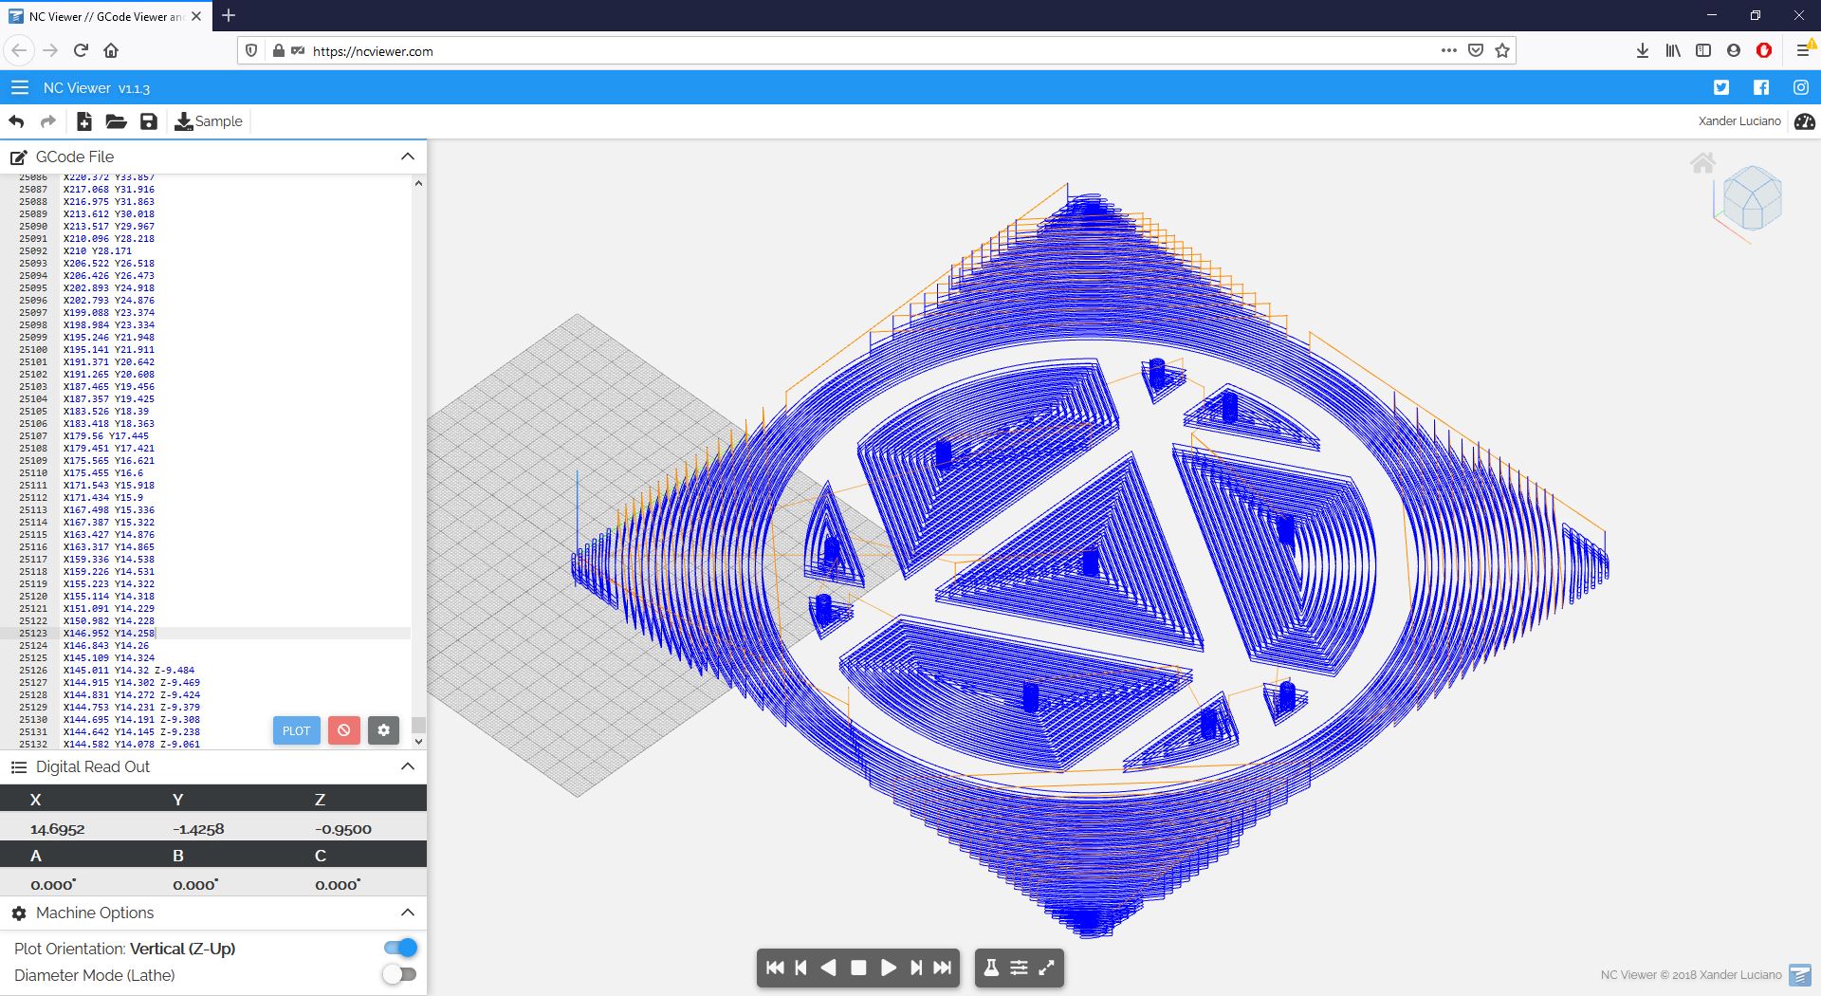Select the NC Viewer browser tab
The width and height of the screenshot is (1821, 996).
pyautogui.click(x=104, y=16)
